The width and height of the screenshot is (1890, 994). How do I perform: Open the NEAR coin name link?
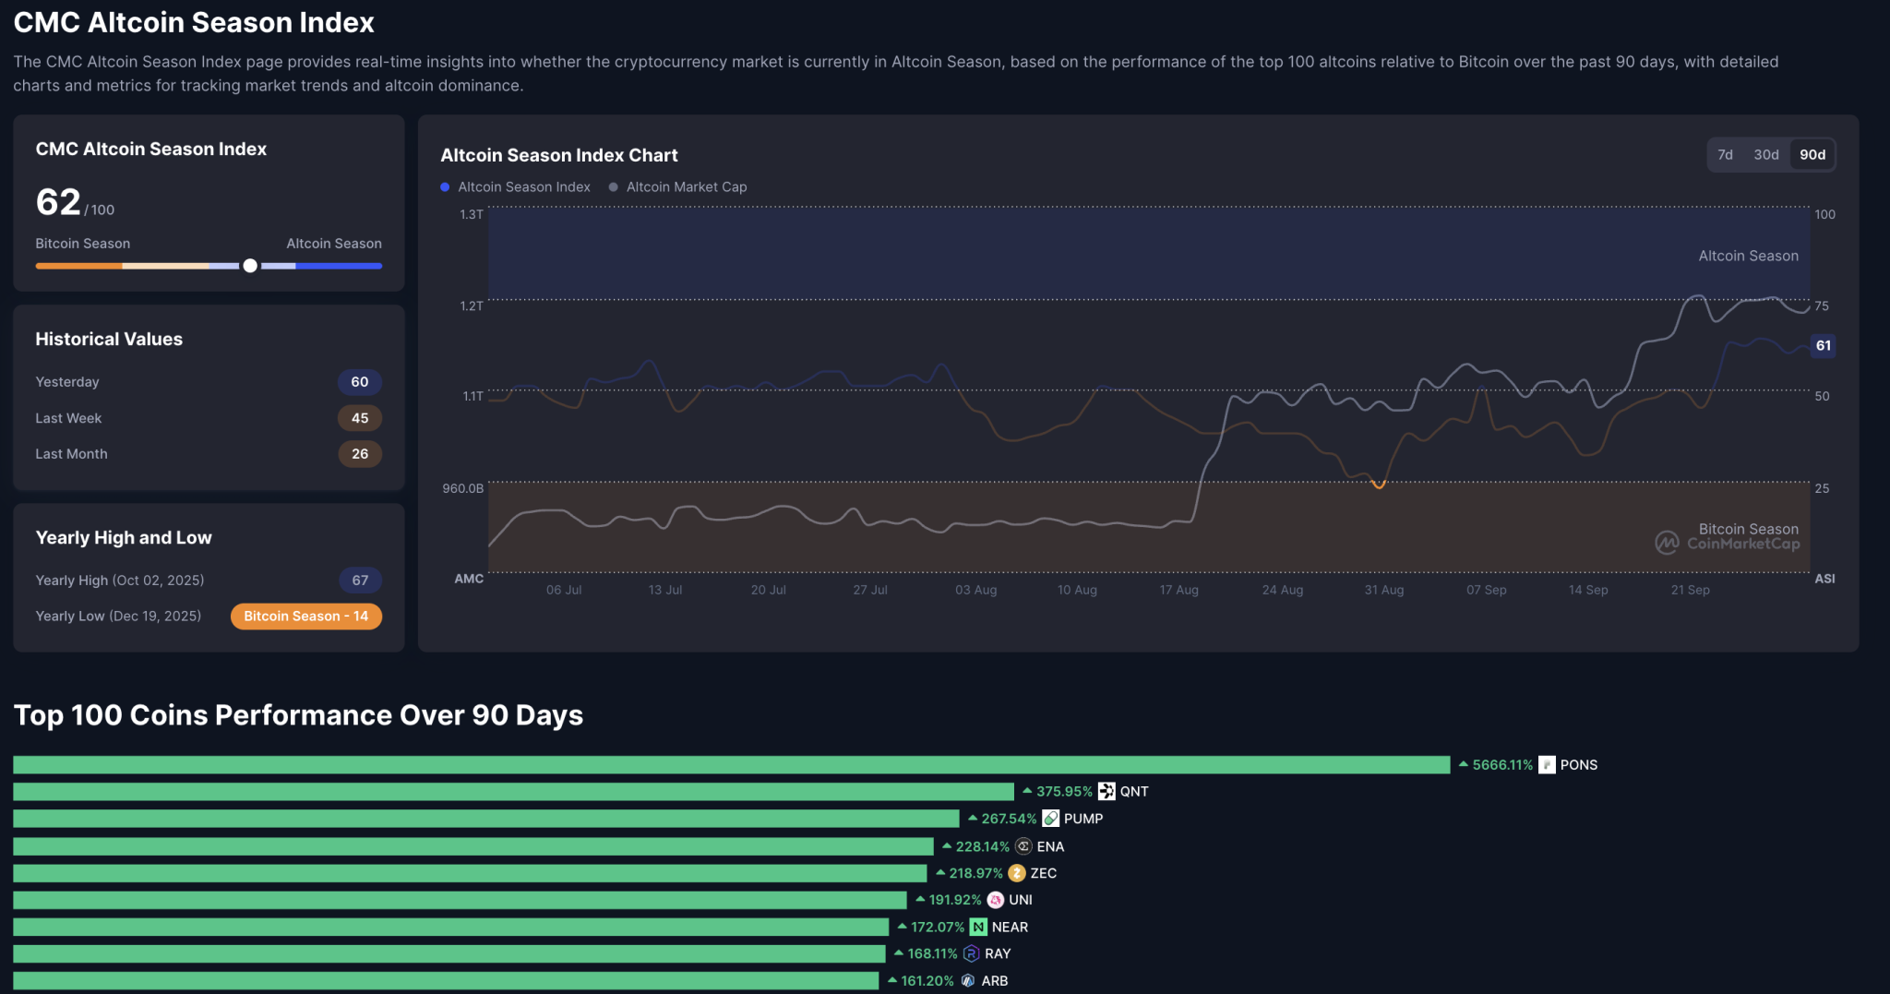point(1010,927)
